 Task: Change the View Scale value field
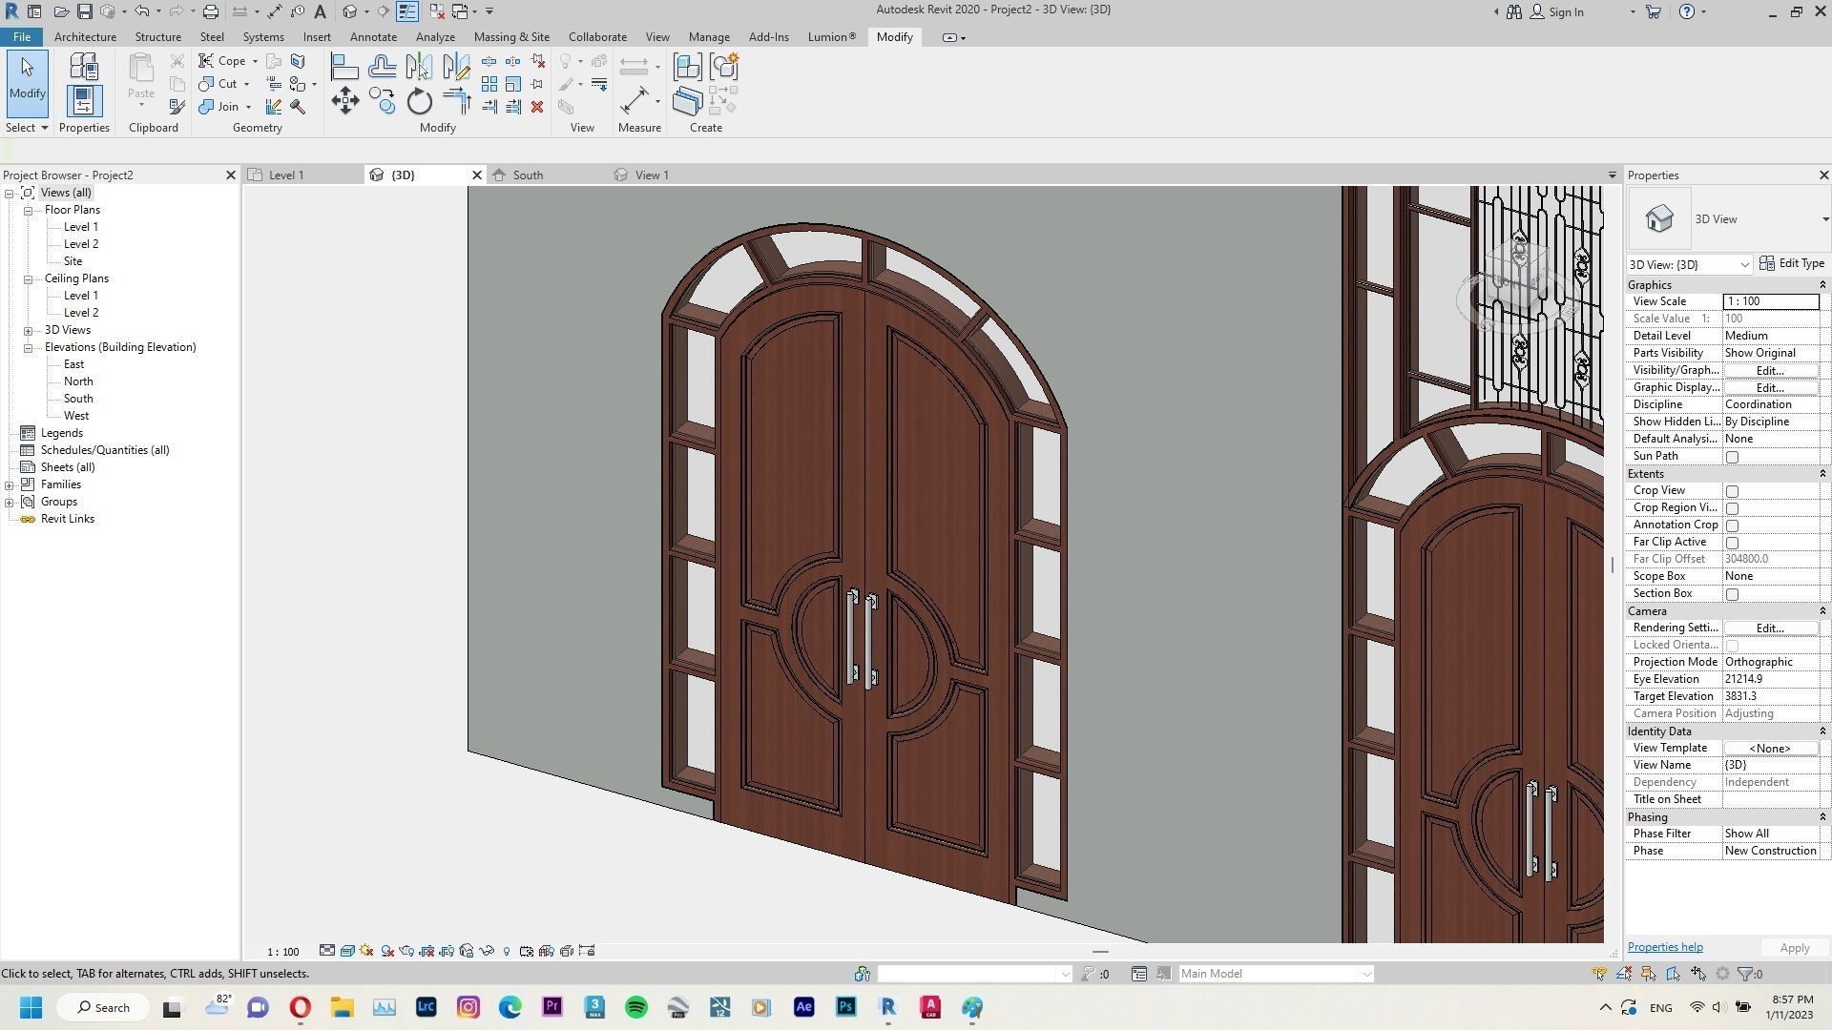1770,301
